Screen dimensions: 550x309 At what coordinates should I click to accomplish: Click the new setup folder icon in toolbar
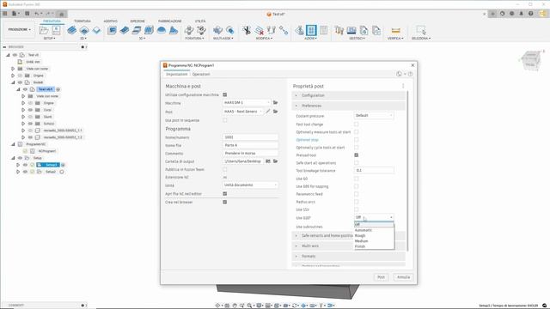point(44,31)
